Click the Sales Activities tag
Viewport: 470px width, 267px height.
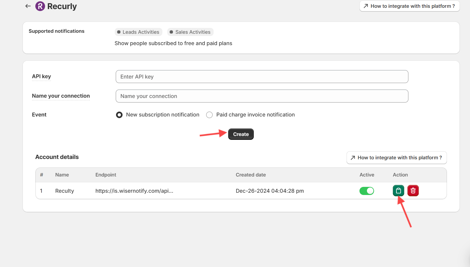coord(190,32)
